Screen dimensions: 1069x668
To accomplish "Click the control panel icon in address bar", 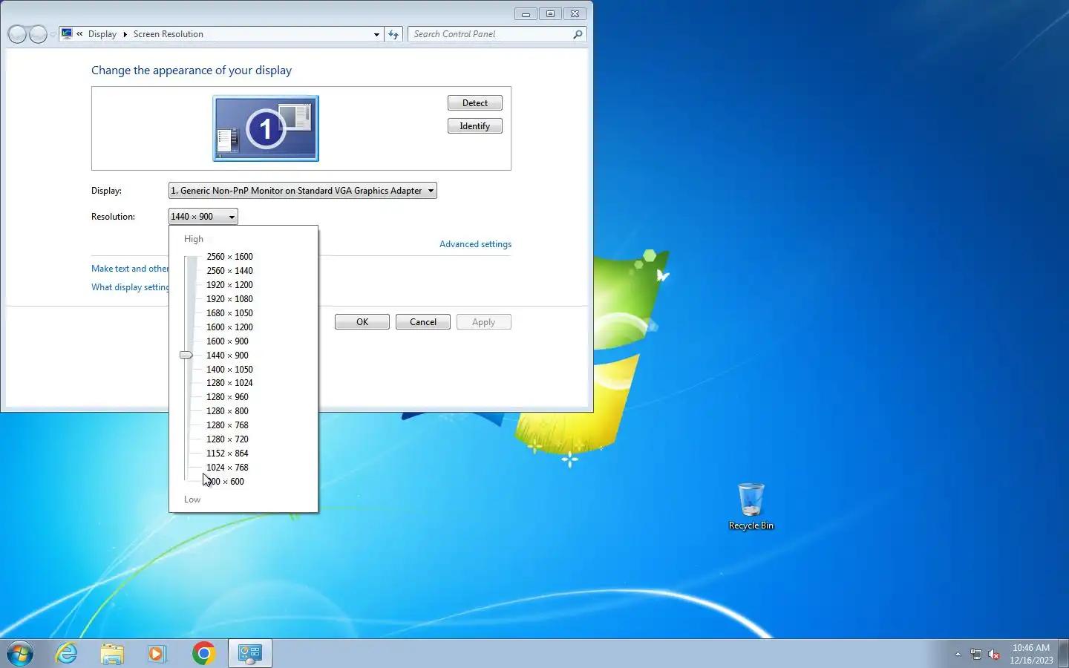I will (67, 33).
